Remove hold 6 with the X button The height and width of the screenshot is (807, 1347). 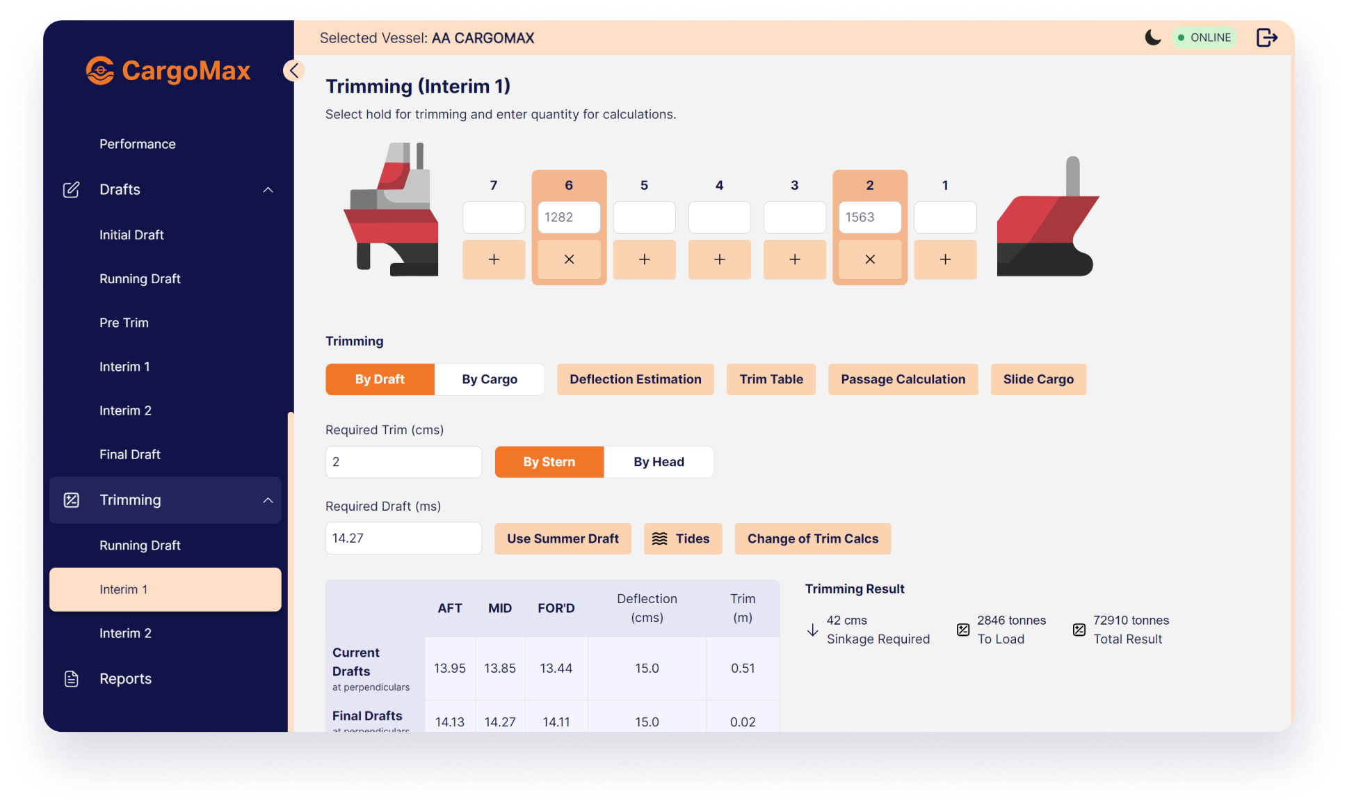[x=569, y=259]
